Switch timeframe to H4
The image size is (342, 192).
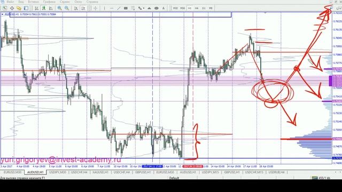tap(197, 9)
